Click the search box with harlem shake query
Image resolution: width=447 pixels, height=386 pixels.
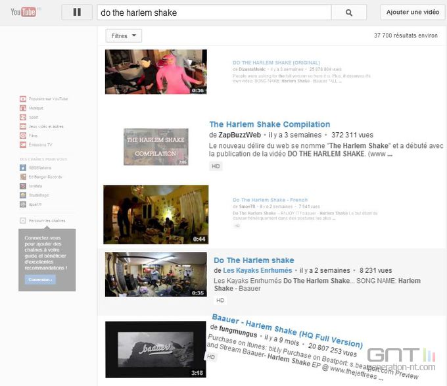(x=214, y=12)
